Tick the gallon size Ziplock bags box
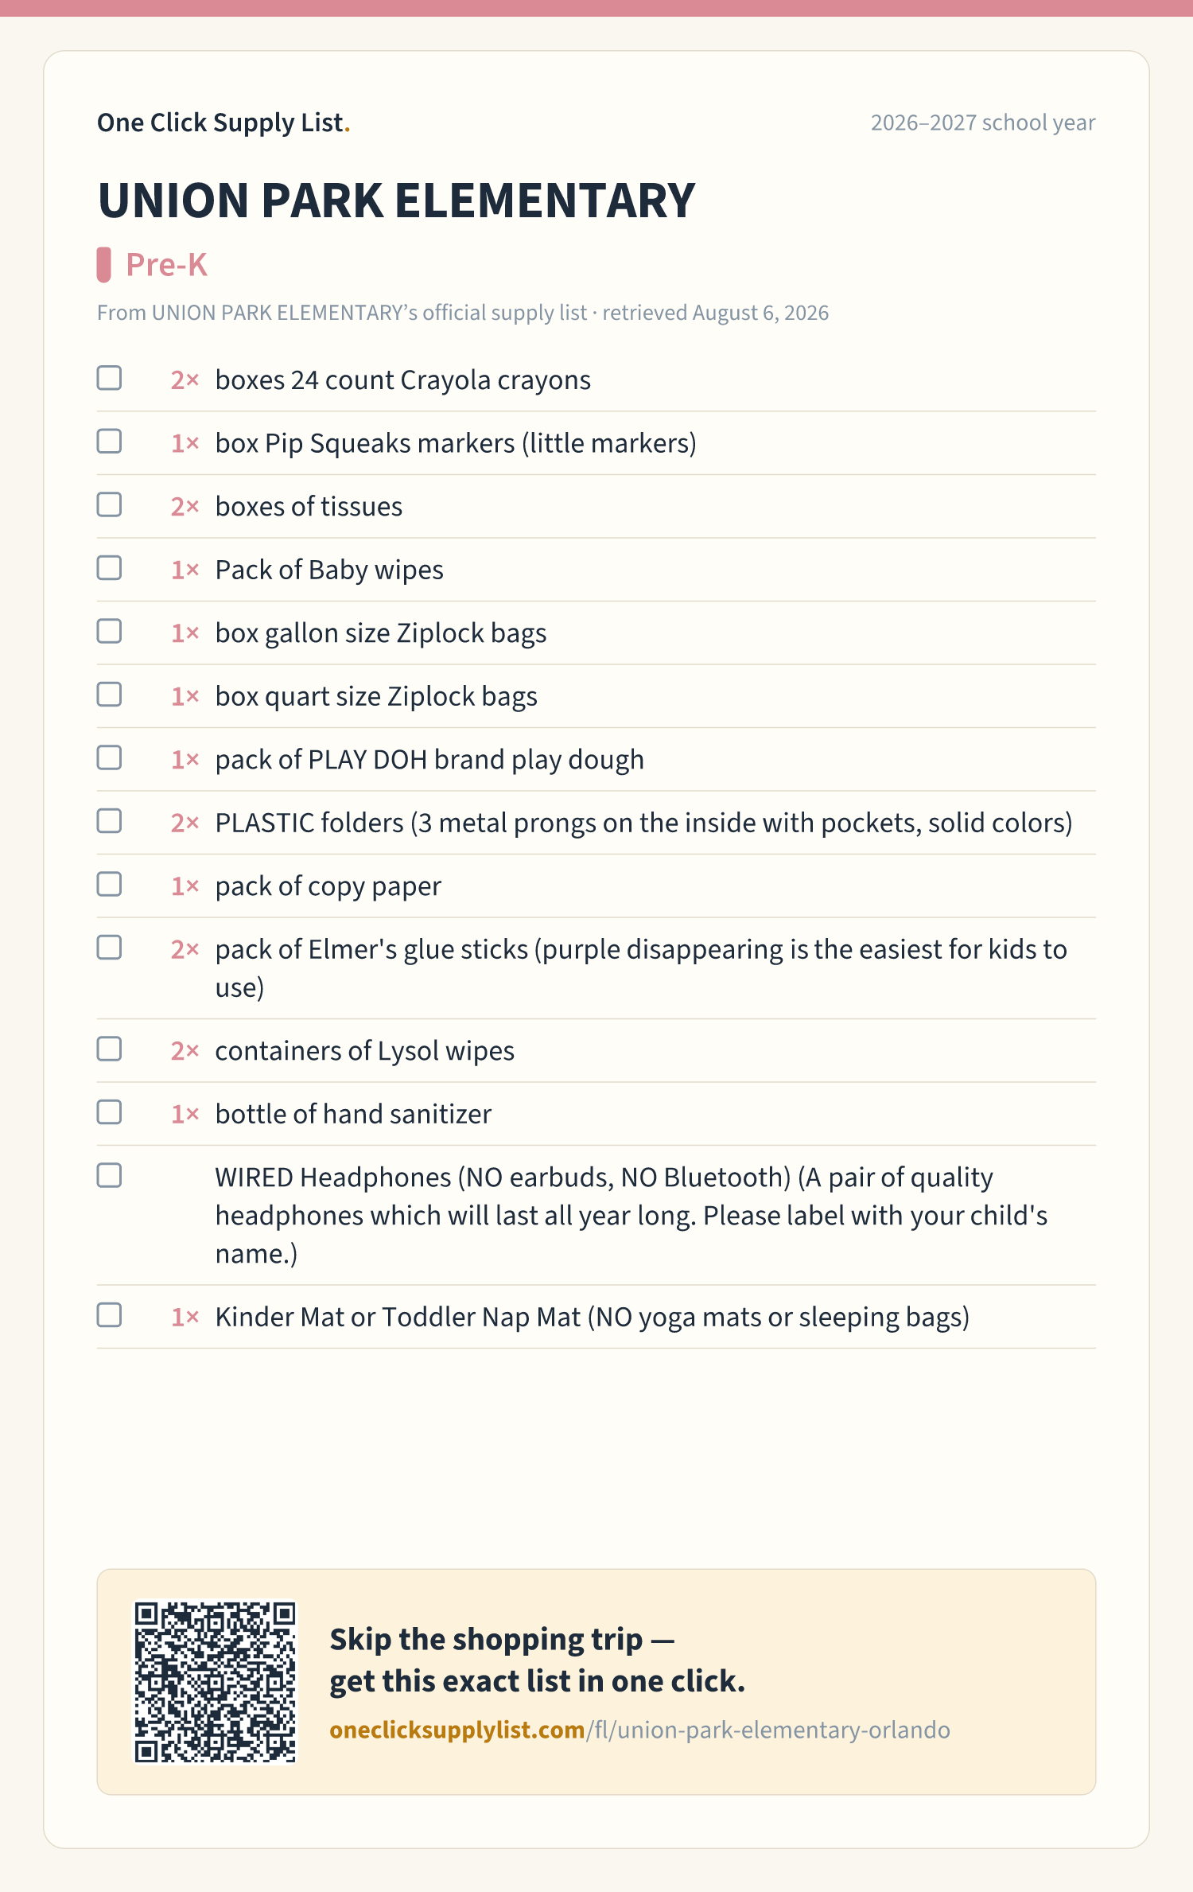Image resolution: width=1193 pixels, height=1892 pixels. [x=109, y=631]
